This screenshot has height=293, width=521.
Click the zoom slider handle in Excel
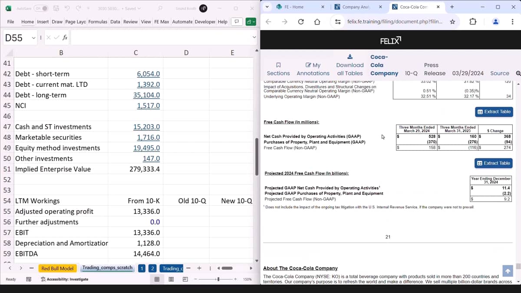218,279
